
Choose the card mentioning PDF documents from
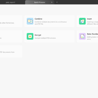11,51
